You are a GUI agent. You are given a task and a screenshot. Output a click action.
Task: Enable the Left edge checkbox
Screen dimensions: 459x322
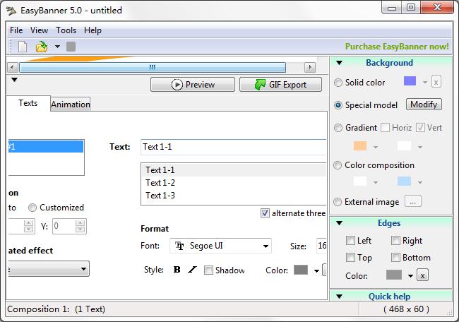(x=350, y=241)
